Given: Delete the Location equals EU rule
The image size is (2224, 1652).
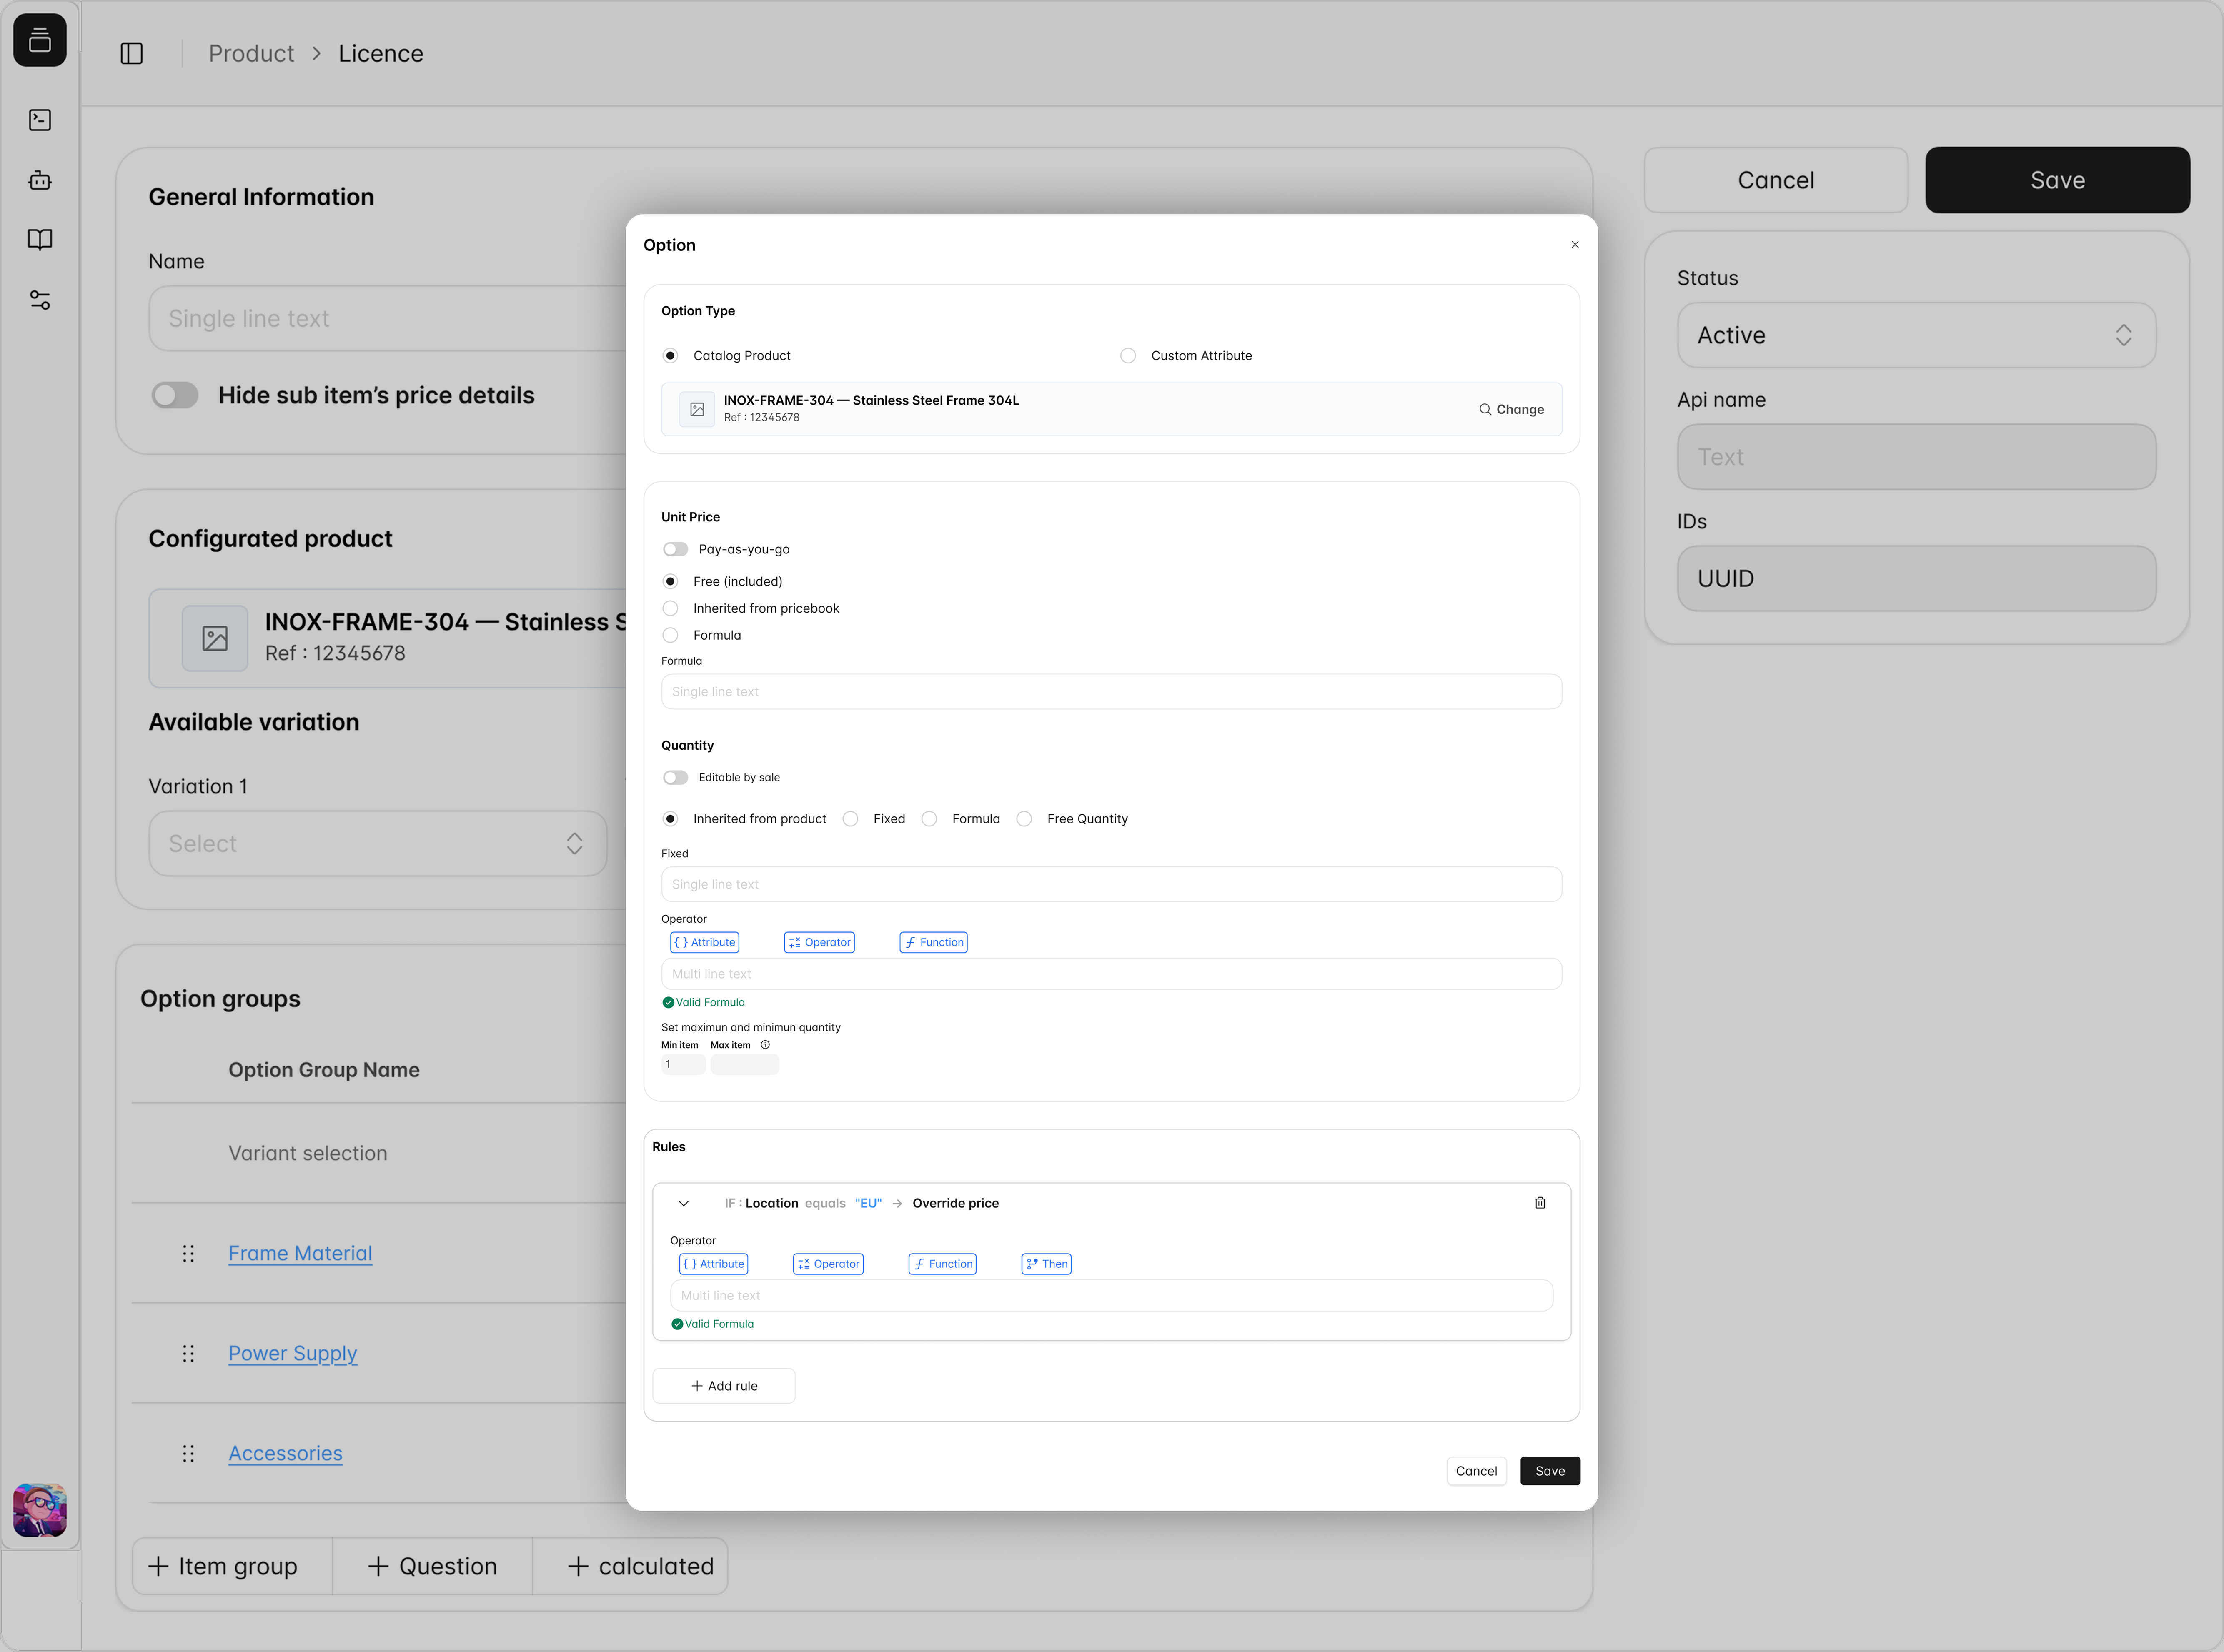Looking at the screenshot, I should pos(1540,1203).
